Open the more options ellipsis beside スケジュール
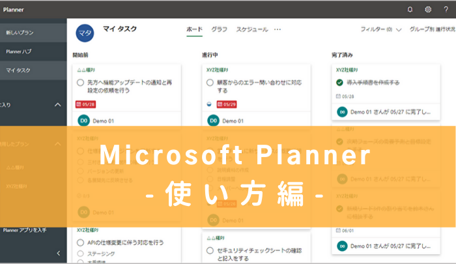Screen dimensions: 456x264 click(278, 29)
